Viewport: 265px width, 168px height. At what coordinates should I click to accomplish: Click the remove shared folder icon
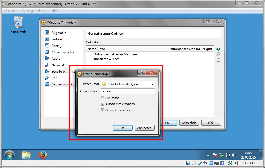click(218, 60)
